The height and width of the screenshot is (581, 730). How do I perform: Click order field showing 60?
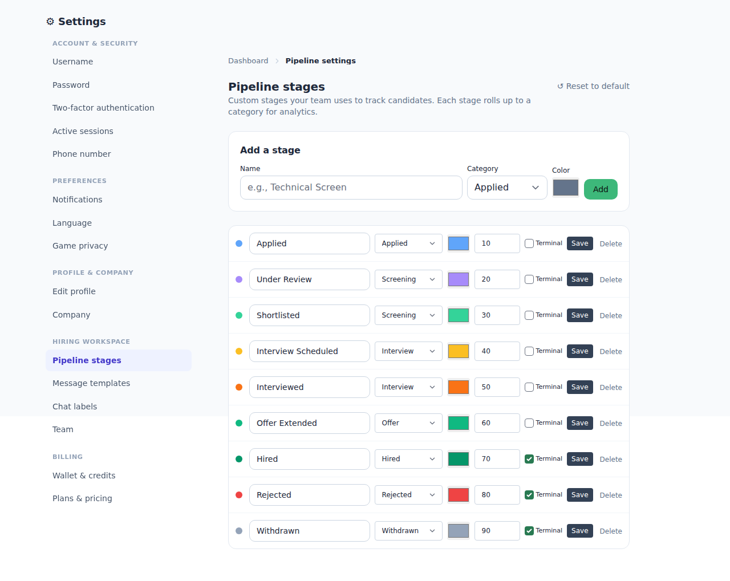(x=497, y=423)
